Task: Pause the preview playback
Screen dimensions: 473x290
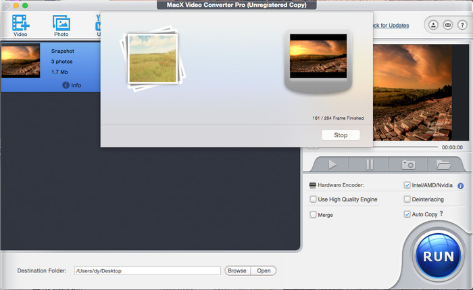Action: click(x=370, y=165)
